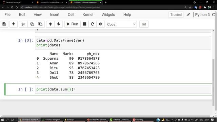Select the Untitled12 Jupyter Notebook tab

click(x=85, y=2)
